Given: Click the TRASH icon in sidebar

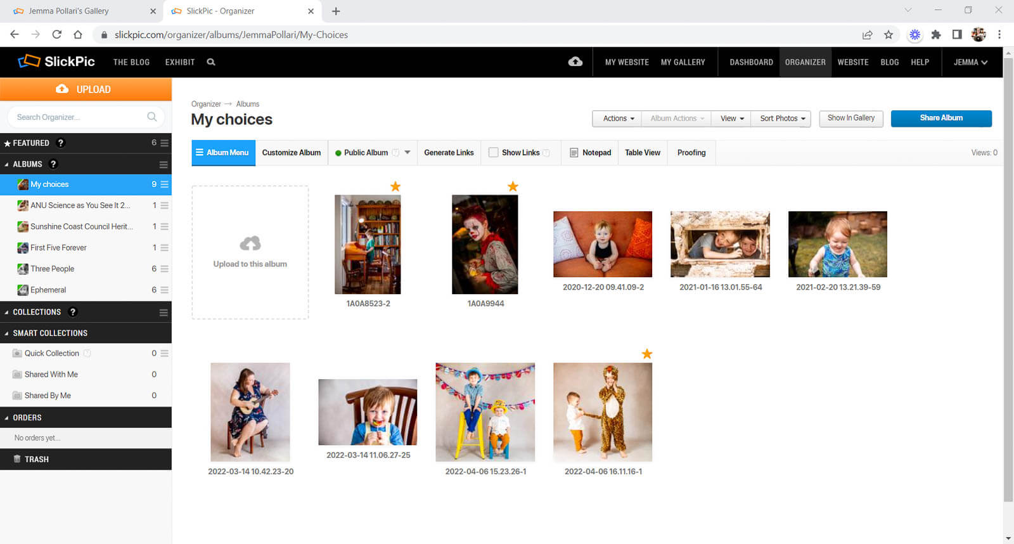Looking at the screenshot, I should coord(17,459).
